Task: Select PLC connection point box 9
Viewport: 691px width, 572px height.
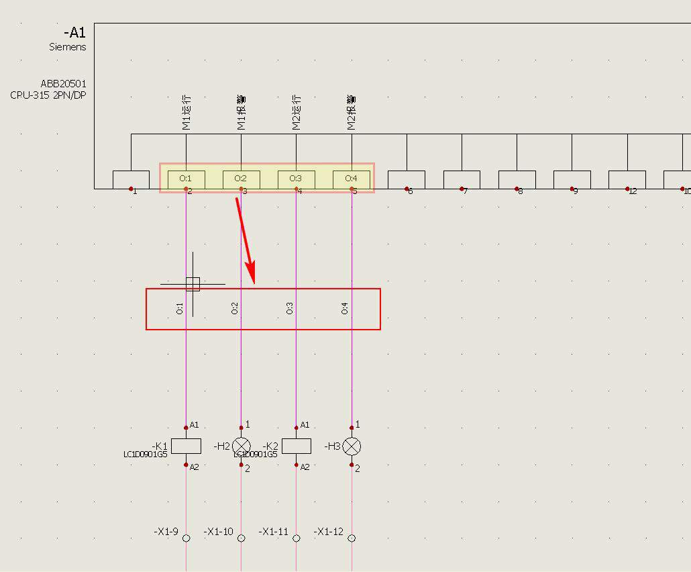Action: (x=572, y=179)
